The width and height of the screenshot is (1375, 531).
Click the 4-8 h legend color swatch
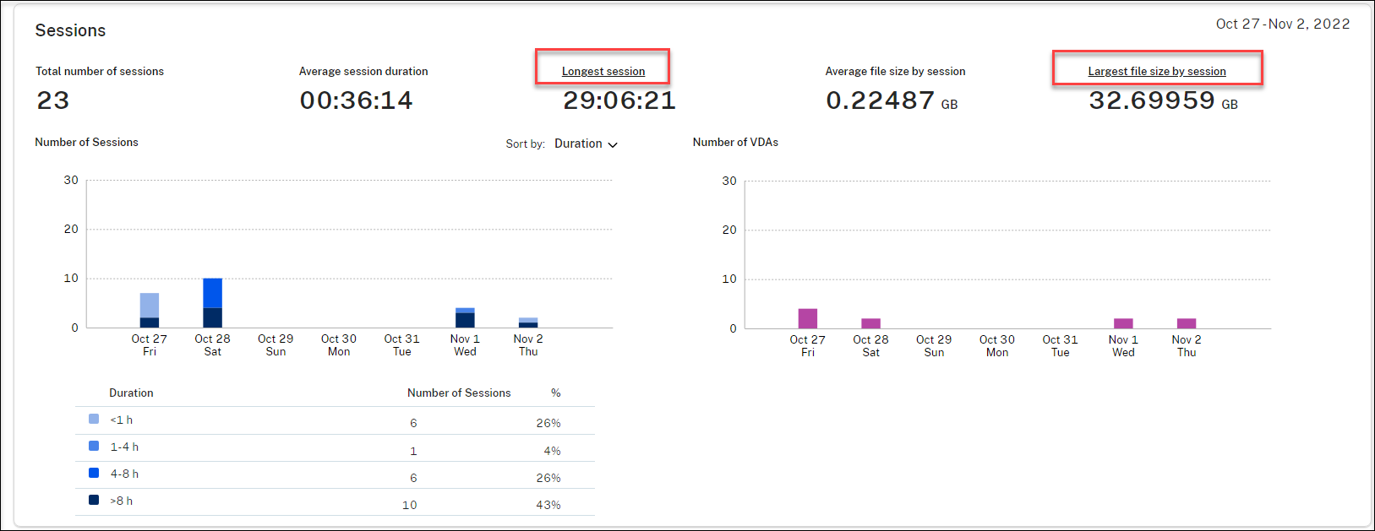click(x=94, y=473)
